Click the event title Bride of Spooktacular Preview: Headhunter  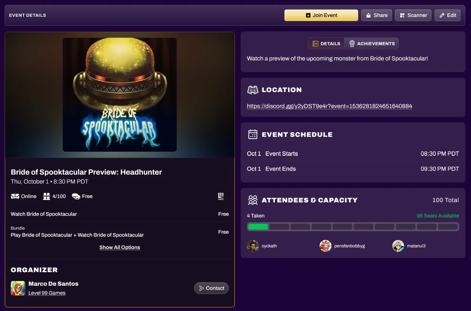coord(86,172)
